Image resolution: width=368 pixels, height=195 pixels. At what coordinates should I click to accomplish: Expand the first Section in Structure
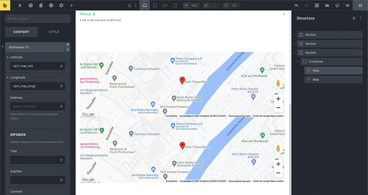tap(294, 35)
